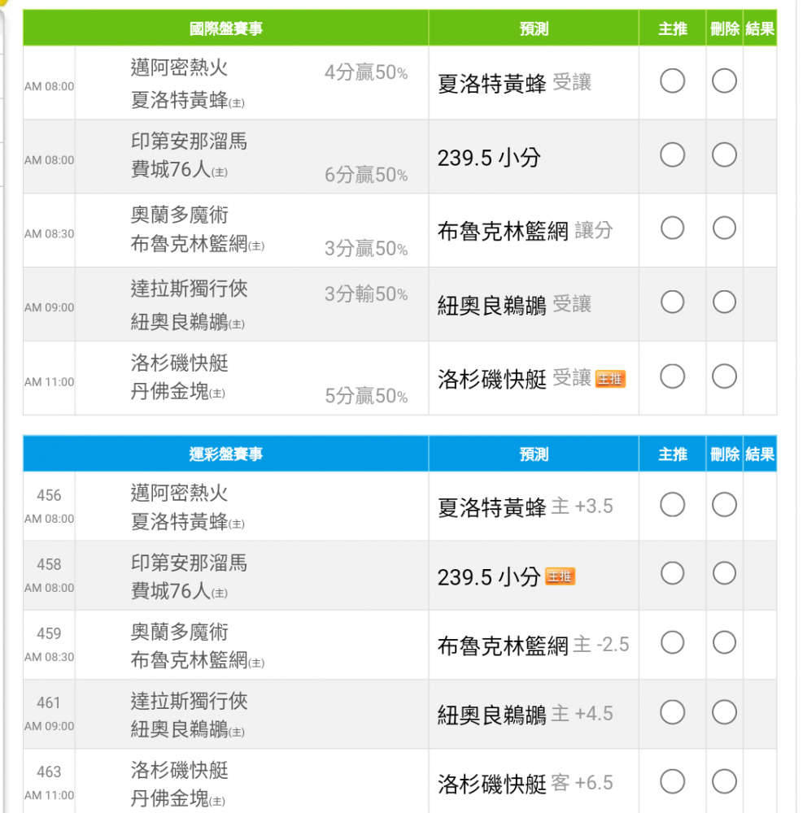Click 奧蘭多魔術 team name in 國際盤 table
Screen dimensions: 807x813
179,215
